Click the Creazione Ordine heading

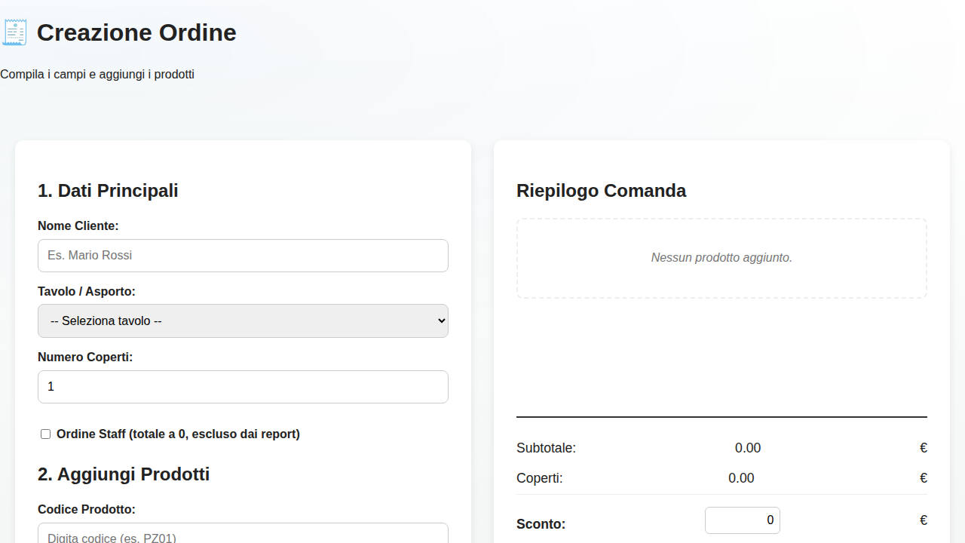point(136,32)
